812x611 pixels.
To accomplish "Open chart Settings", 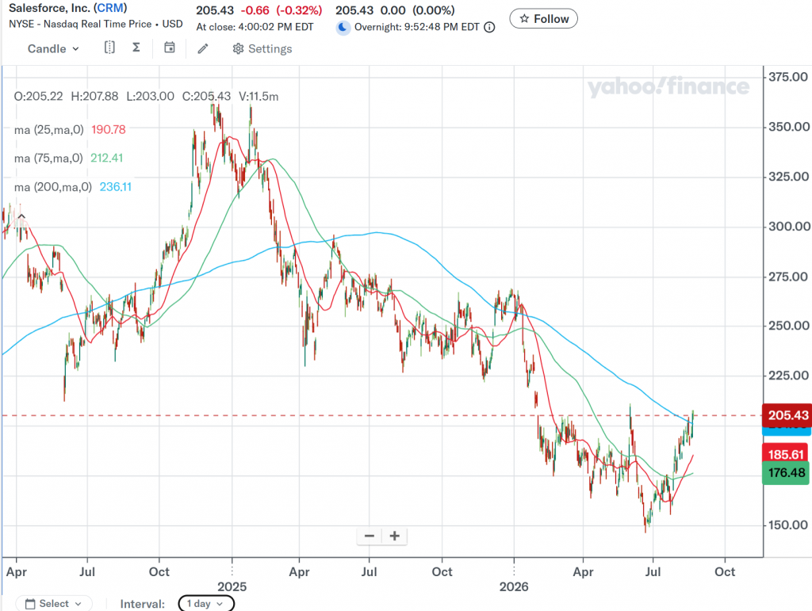I will [x=262, y=48].
